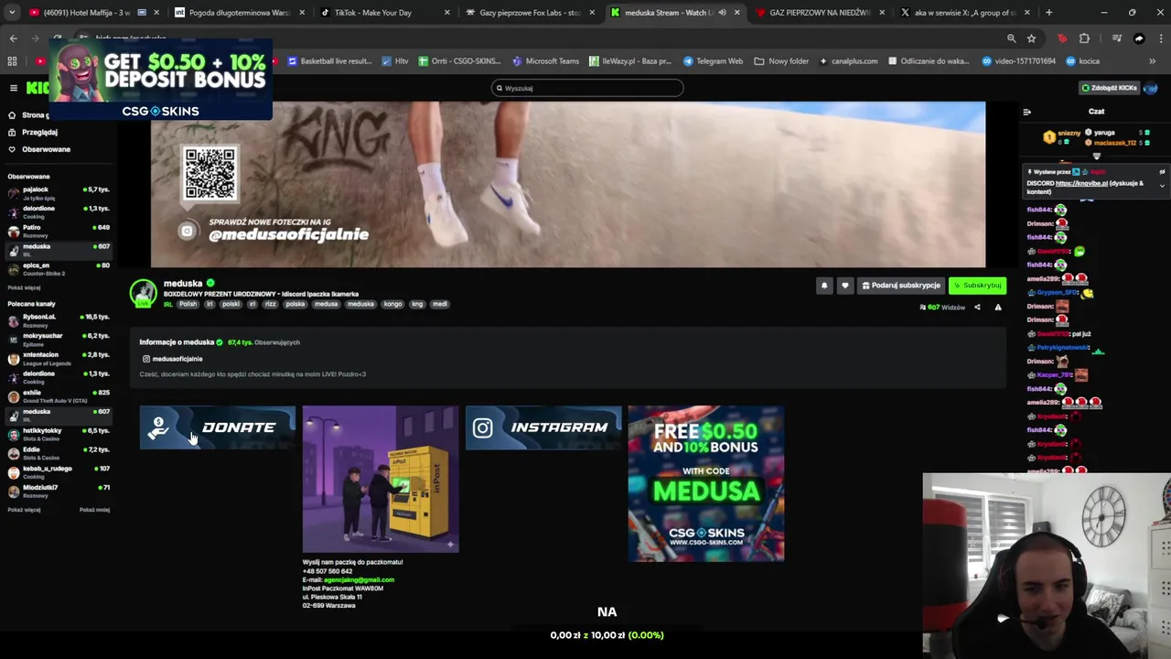Click browser bookmark star icon
Screen dimensions: 1171x659
[x=1031, y=38]
